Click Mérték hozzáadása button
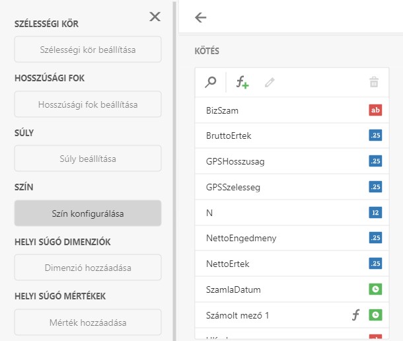403x341 pixels. tap(88, 322)
